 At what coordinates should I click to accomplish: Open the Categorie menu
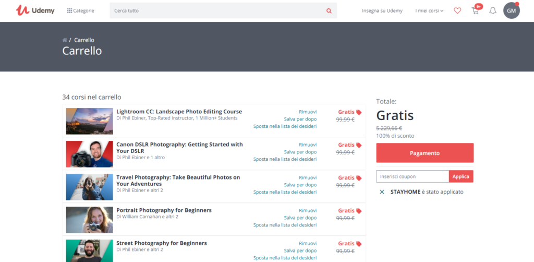(81, 10)
